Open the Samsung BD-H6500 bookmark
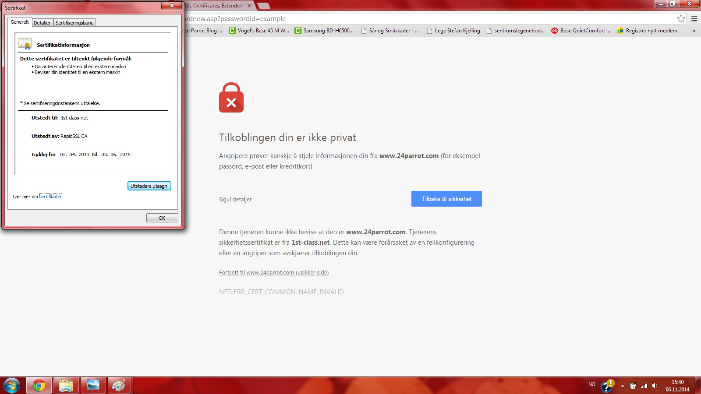Screen dimensions: 701x394 pyautogui.click(x=324, y=31)
